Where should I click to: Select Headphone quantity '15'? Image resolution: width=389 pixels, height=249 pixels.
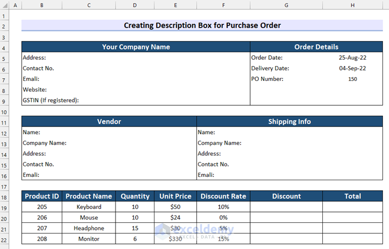coord(134,228)
